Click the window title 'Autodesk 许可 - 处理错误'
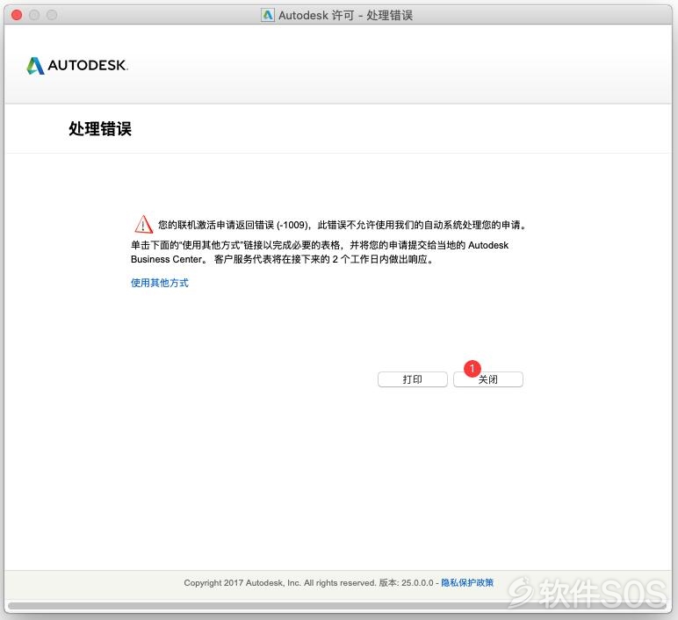The image size is (678, 620). click(x=345, y=16)
